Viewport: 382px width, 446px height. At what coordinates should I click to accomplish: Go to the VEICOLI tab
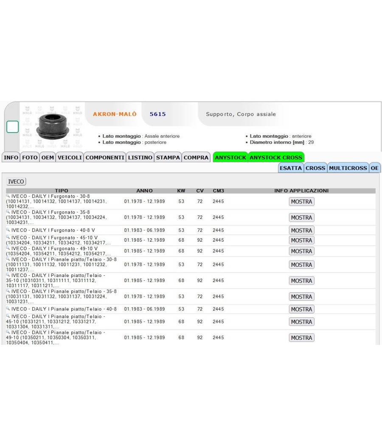pyautogui.click(x=70, y=157)
